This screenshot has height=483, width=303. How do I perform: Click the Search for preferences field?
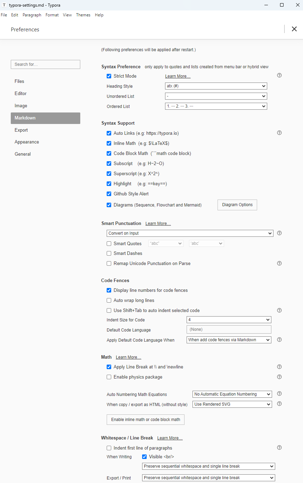[x=46, y=64]
